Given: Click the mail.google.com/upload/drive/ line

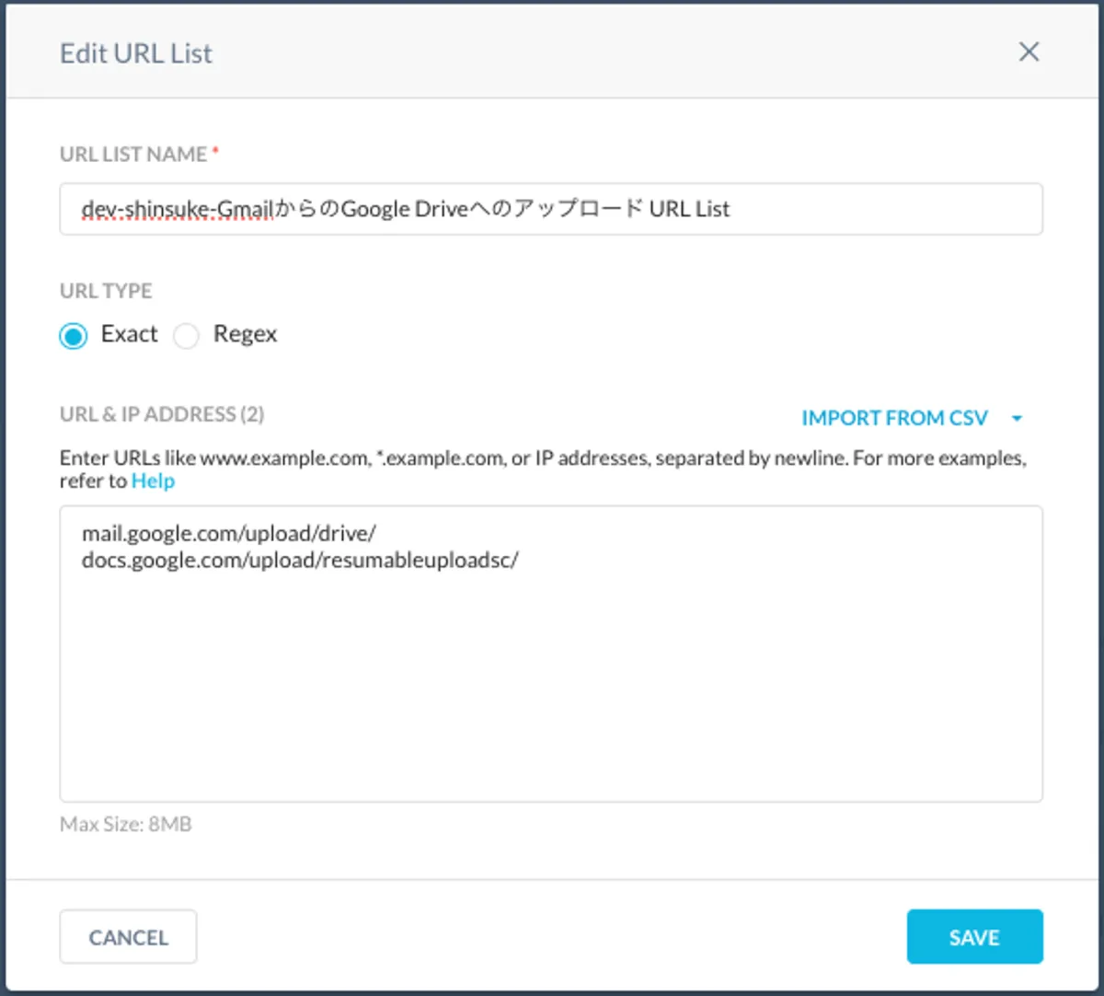Looking at the screenshot, I should pos(229,534).
